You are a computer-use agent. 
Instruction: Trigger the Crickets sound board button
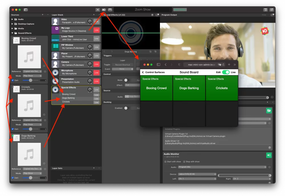[x=222, y=88]
